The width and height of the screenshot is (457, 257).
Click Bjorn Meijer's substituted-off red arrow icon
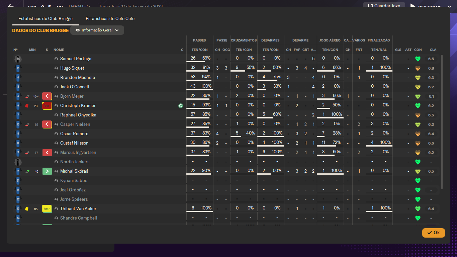47,96
